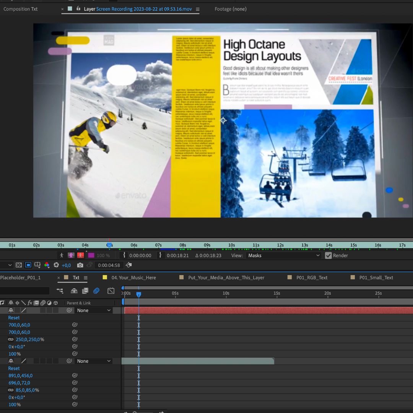Open second layer's Parent None dropdown
413x413 pixels.
tap(94, 361)
